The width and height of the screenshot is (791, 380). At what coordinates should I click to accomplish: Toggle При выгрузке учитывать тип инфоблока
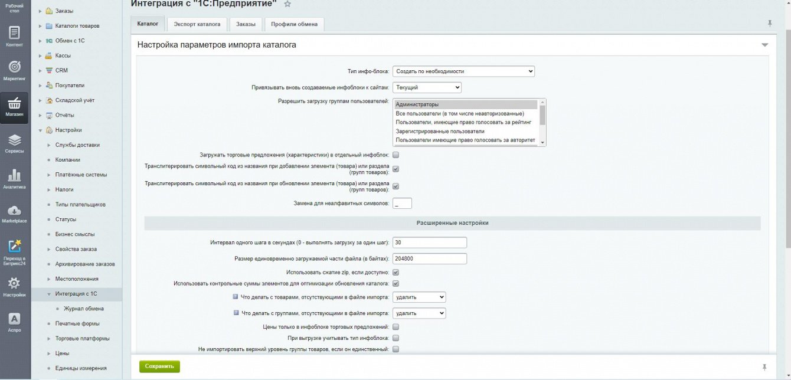click(396, 338)
